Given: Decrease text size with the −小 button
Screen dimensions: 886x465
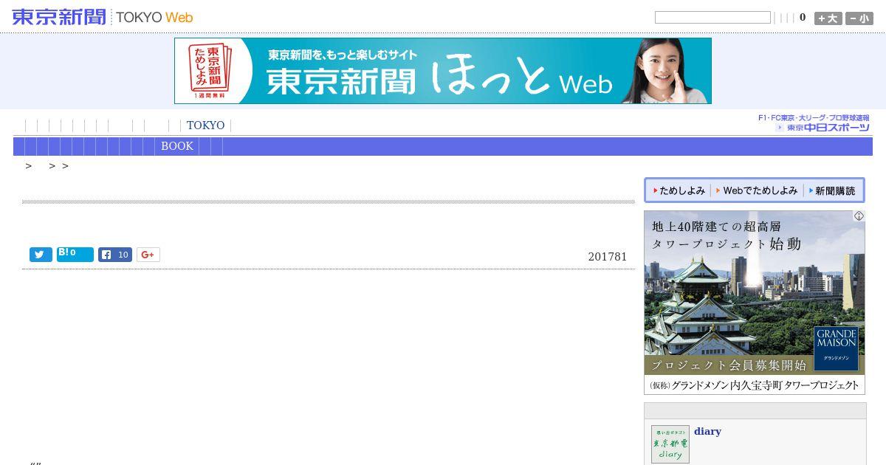Looking at the screenshot, I should 859,18.
